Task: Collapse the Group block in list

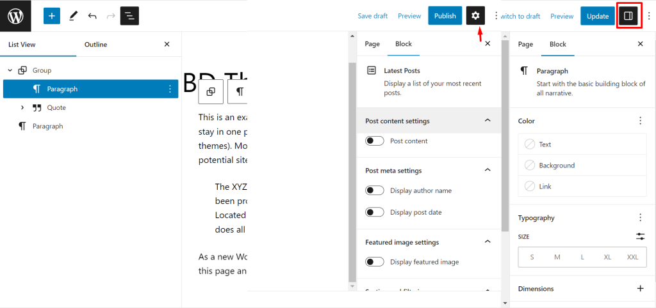Action: (x=10, y=70)
